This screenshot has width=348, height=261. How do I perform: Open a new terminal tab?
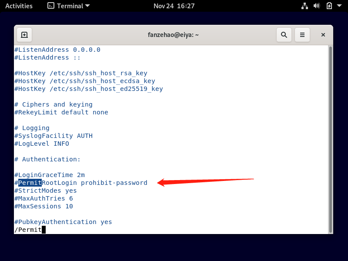[x=24, y=35]
